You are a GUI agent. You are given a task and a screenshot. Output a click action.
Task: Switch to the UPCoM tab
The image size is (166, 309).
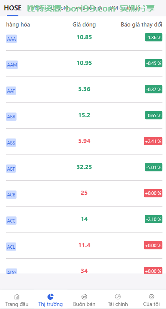click(x=59, y=8)
